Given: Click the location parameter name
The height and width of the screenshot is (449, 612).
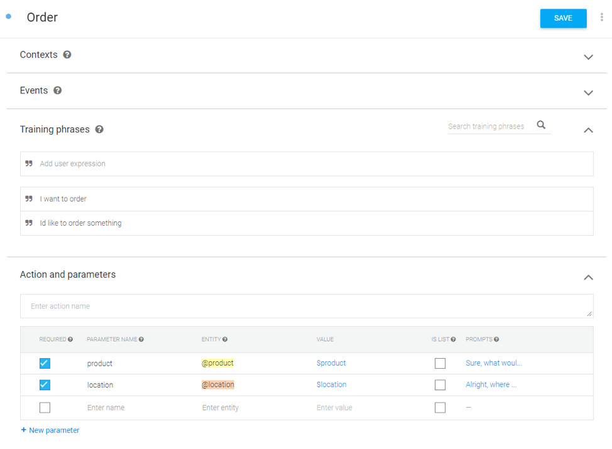Looking at the screenshot, I should pyautogui.click(x=100, y=385).
